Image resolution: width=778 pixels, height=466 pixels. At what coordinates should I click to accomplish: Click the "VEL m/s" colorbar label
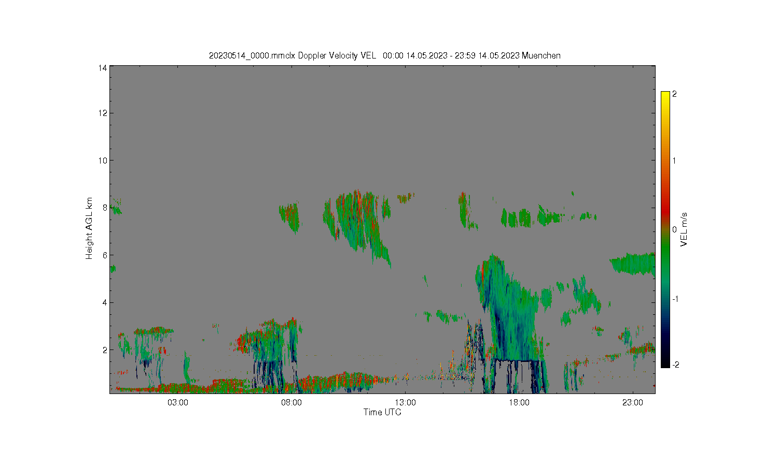[684, 229]
